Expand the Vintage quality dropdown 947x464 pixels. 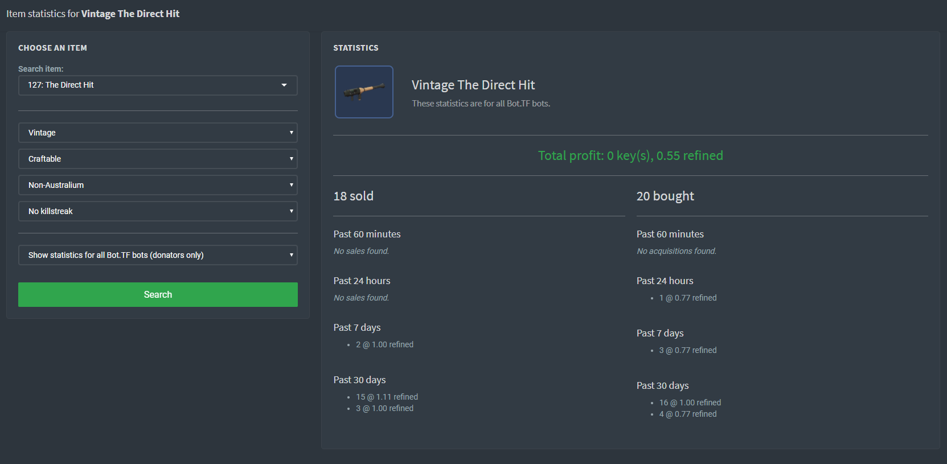tap(158, 133)
